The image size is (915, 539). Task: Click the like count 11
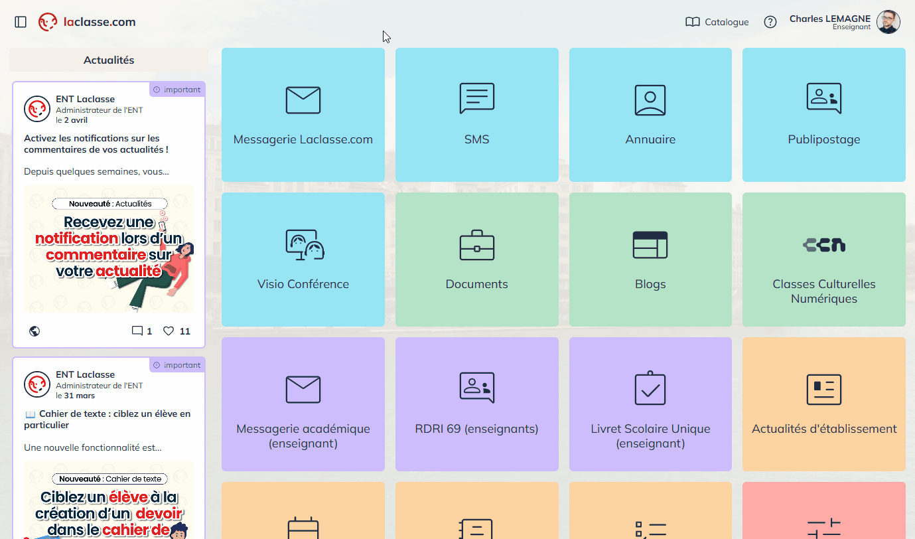tap(185, 331)
